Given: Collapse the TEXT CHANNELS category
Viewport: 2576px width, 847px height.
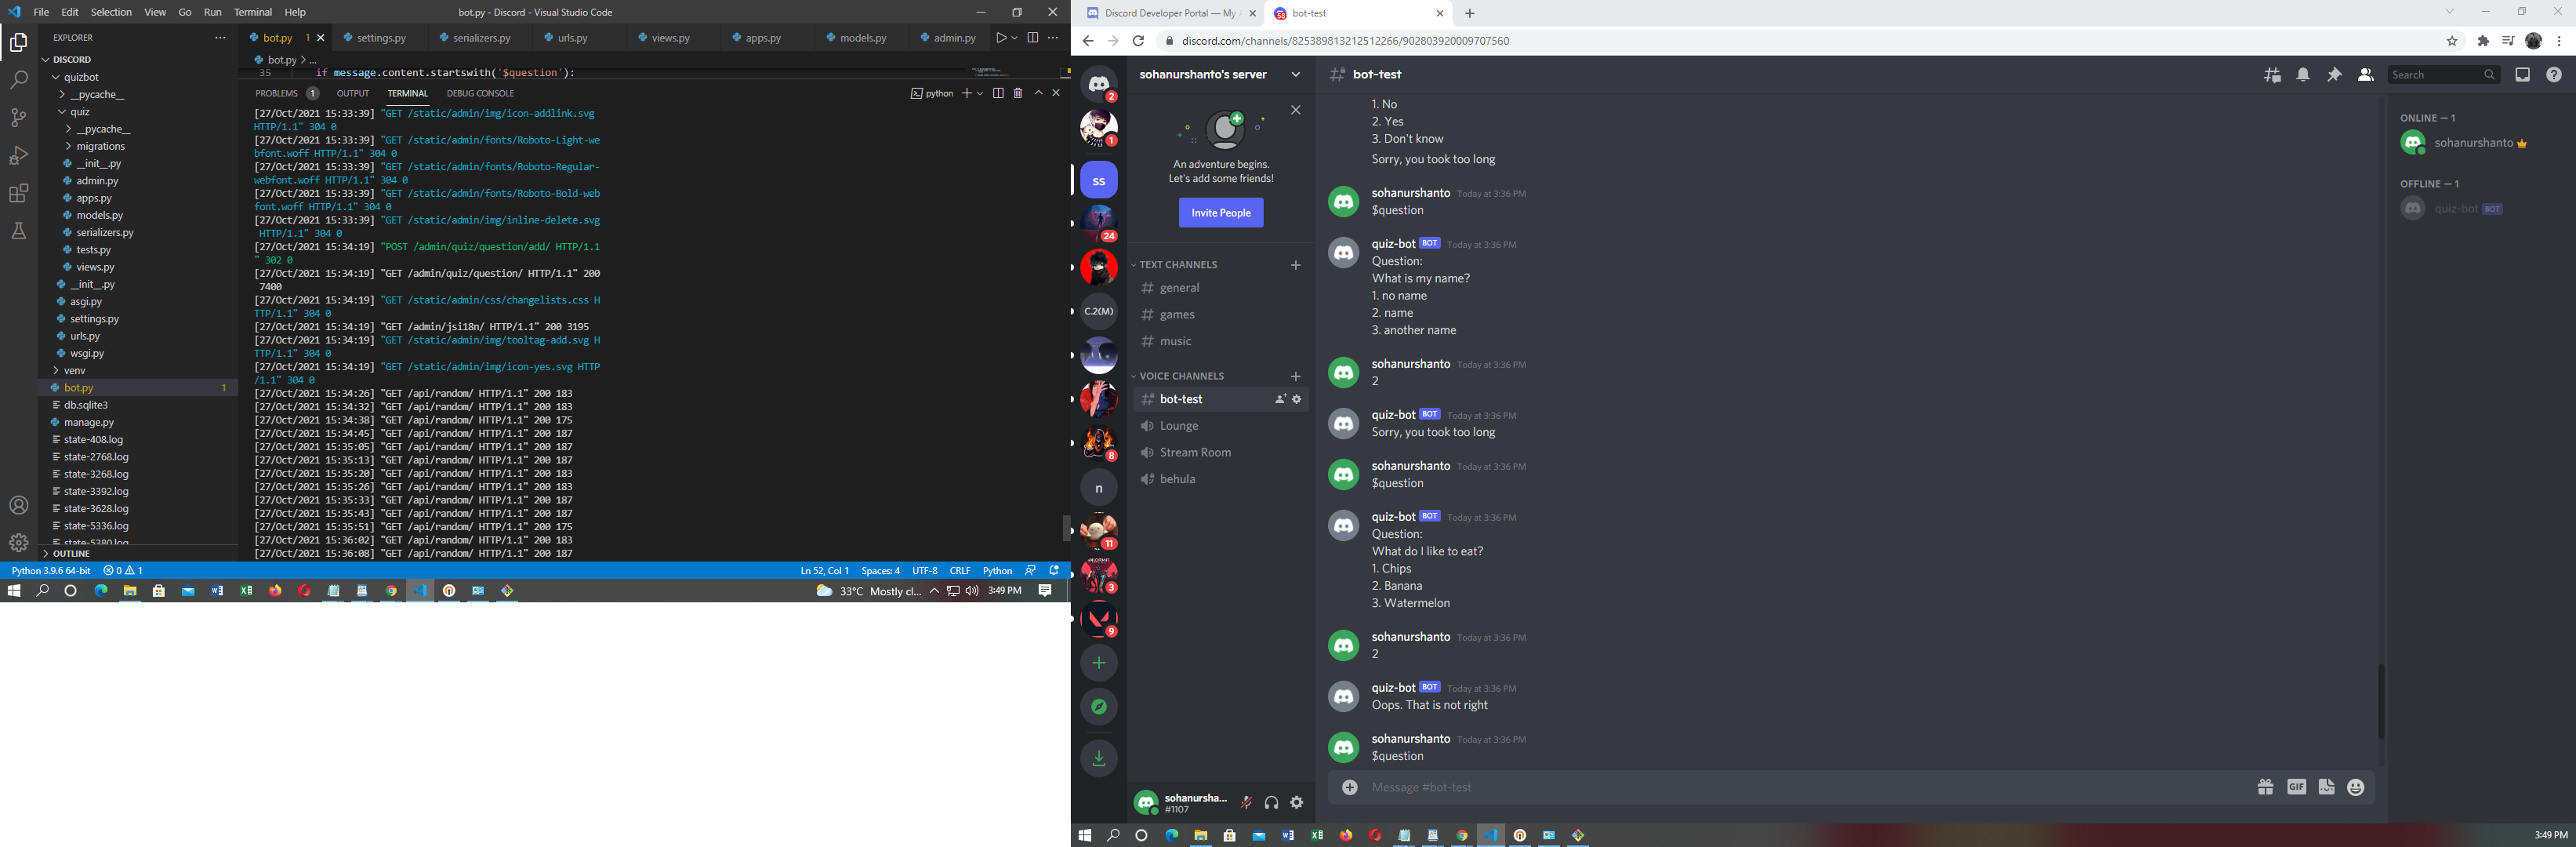Looking at the screenshot, I should pyautogui.click(x=1176, y=264).
